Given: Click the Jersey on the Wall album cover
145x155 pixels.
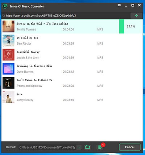Looking at the screenshot, I should [x=8, y=26].
